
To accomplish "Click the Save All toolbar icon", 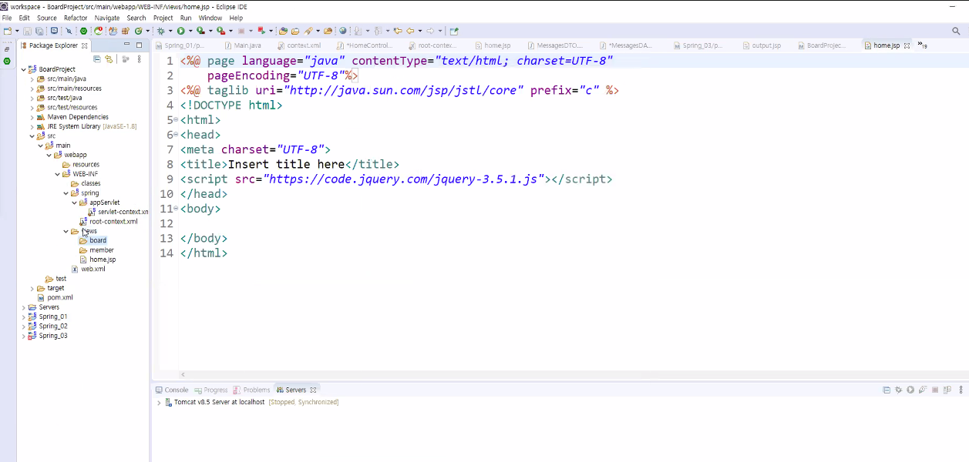I will pyautogui.click(x=39, y=31).
